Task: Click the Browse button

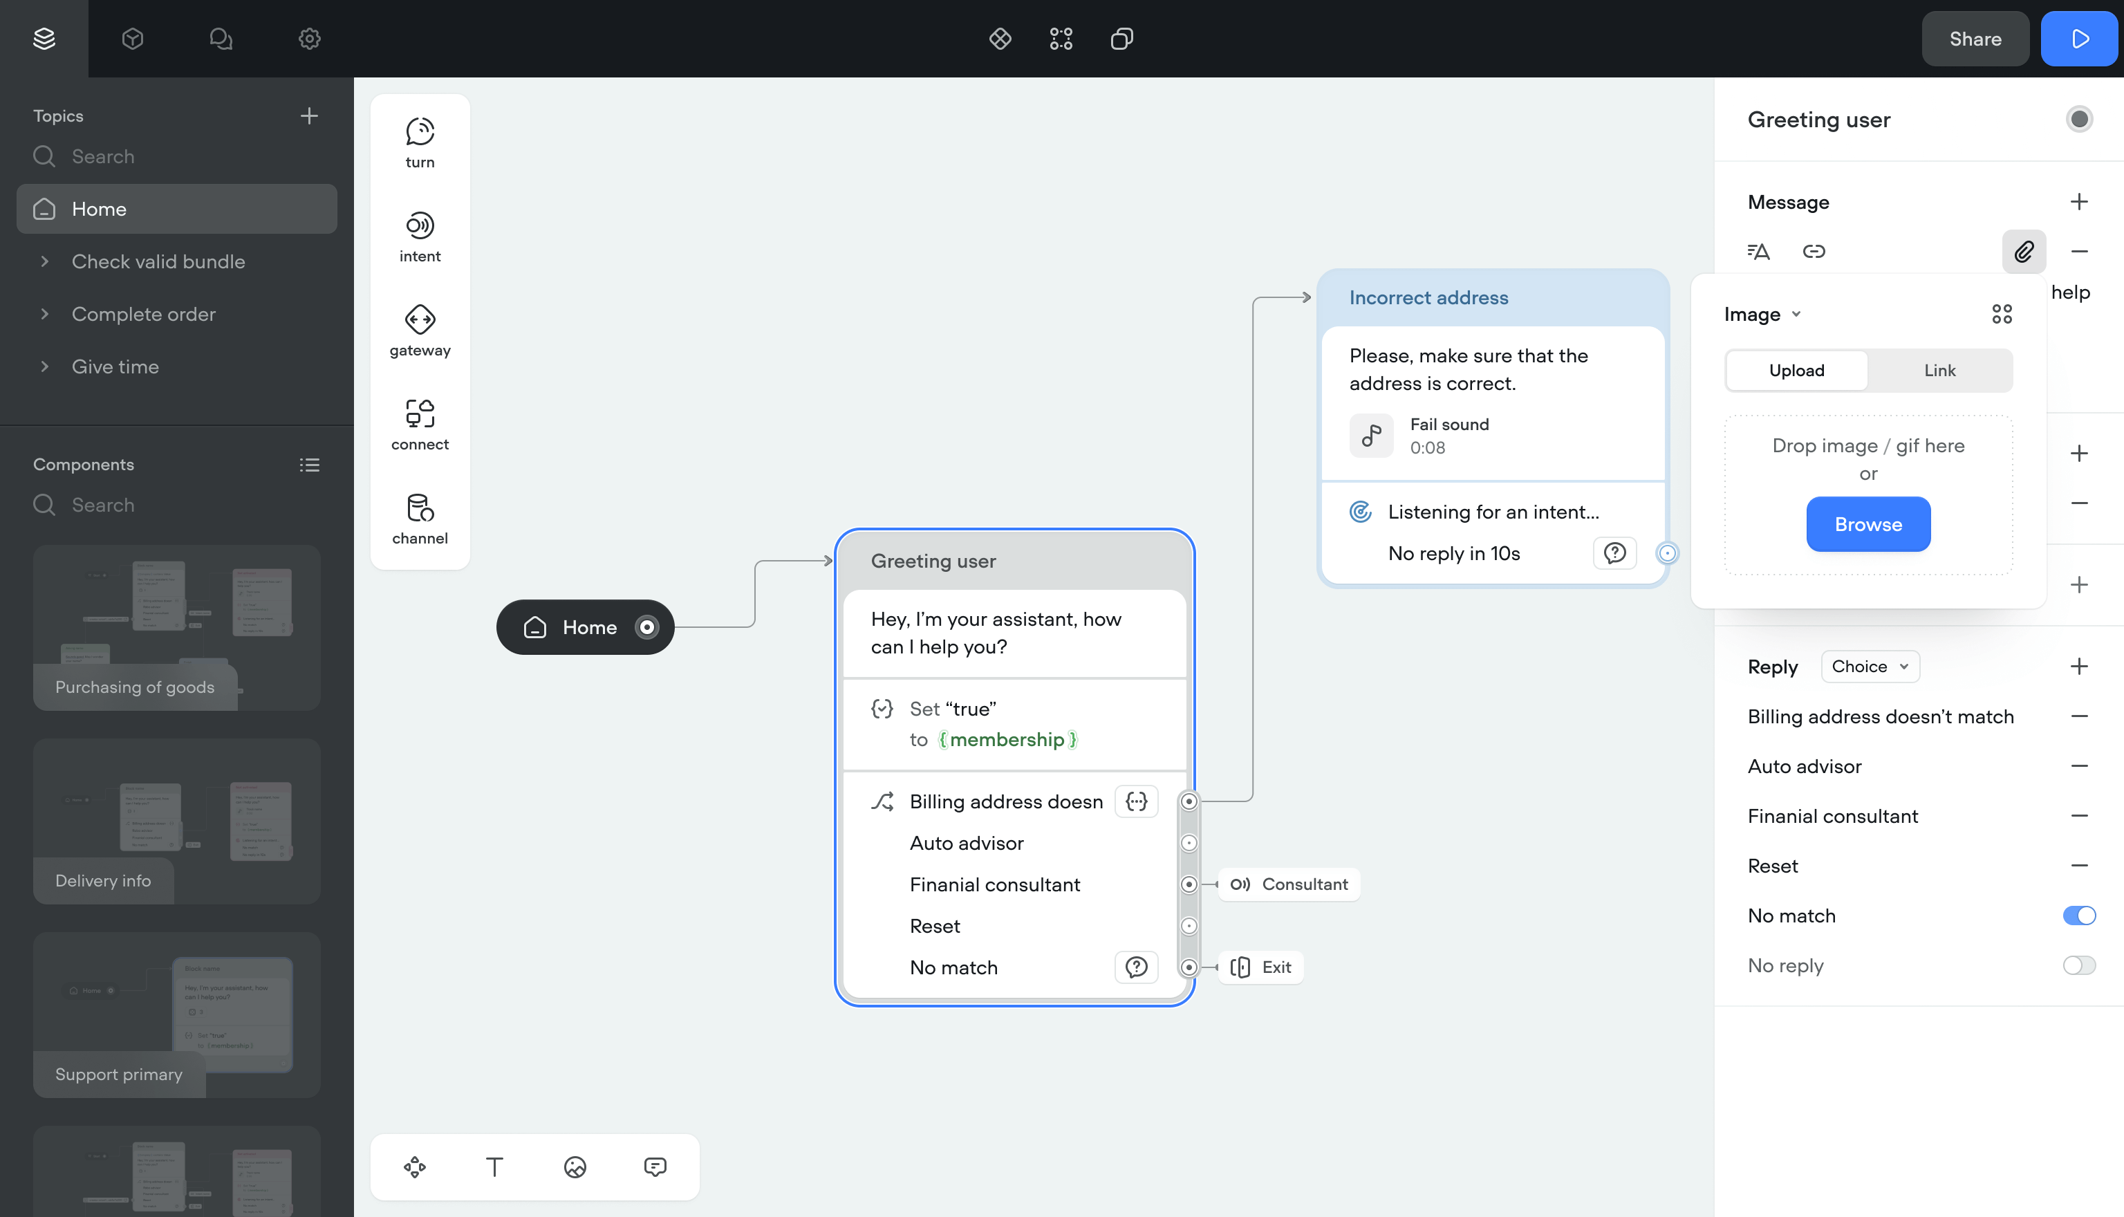Action: 1868,524
